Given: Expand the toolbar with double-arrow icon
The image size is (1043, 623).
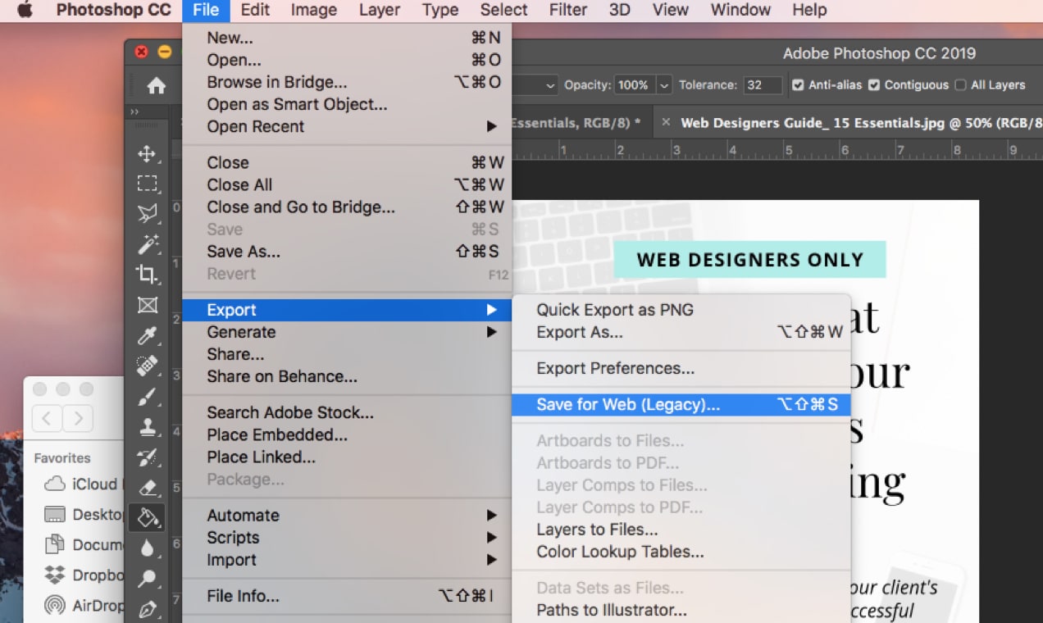Looking at the screenshot, I should (134, 111).
